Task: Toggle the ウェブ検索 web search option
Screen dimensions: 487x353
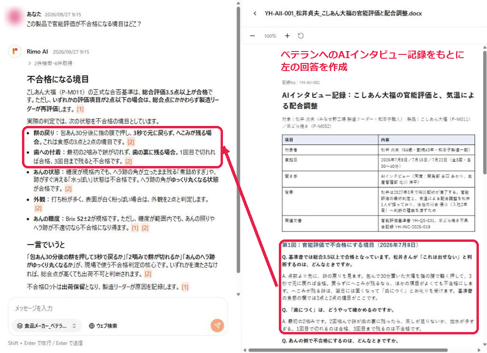Action: pyautogui.click(x=103, y=326)
